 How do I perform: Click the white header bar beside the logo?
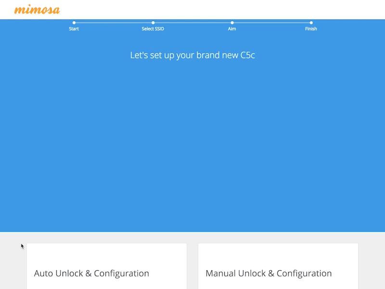pos(217,10)
